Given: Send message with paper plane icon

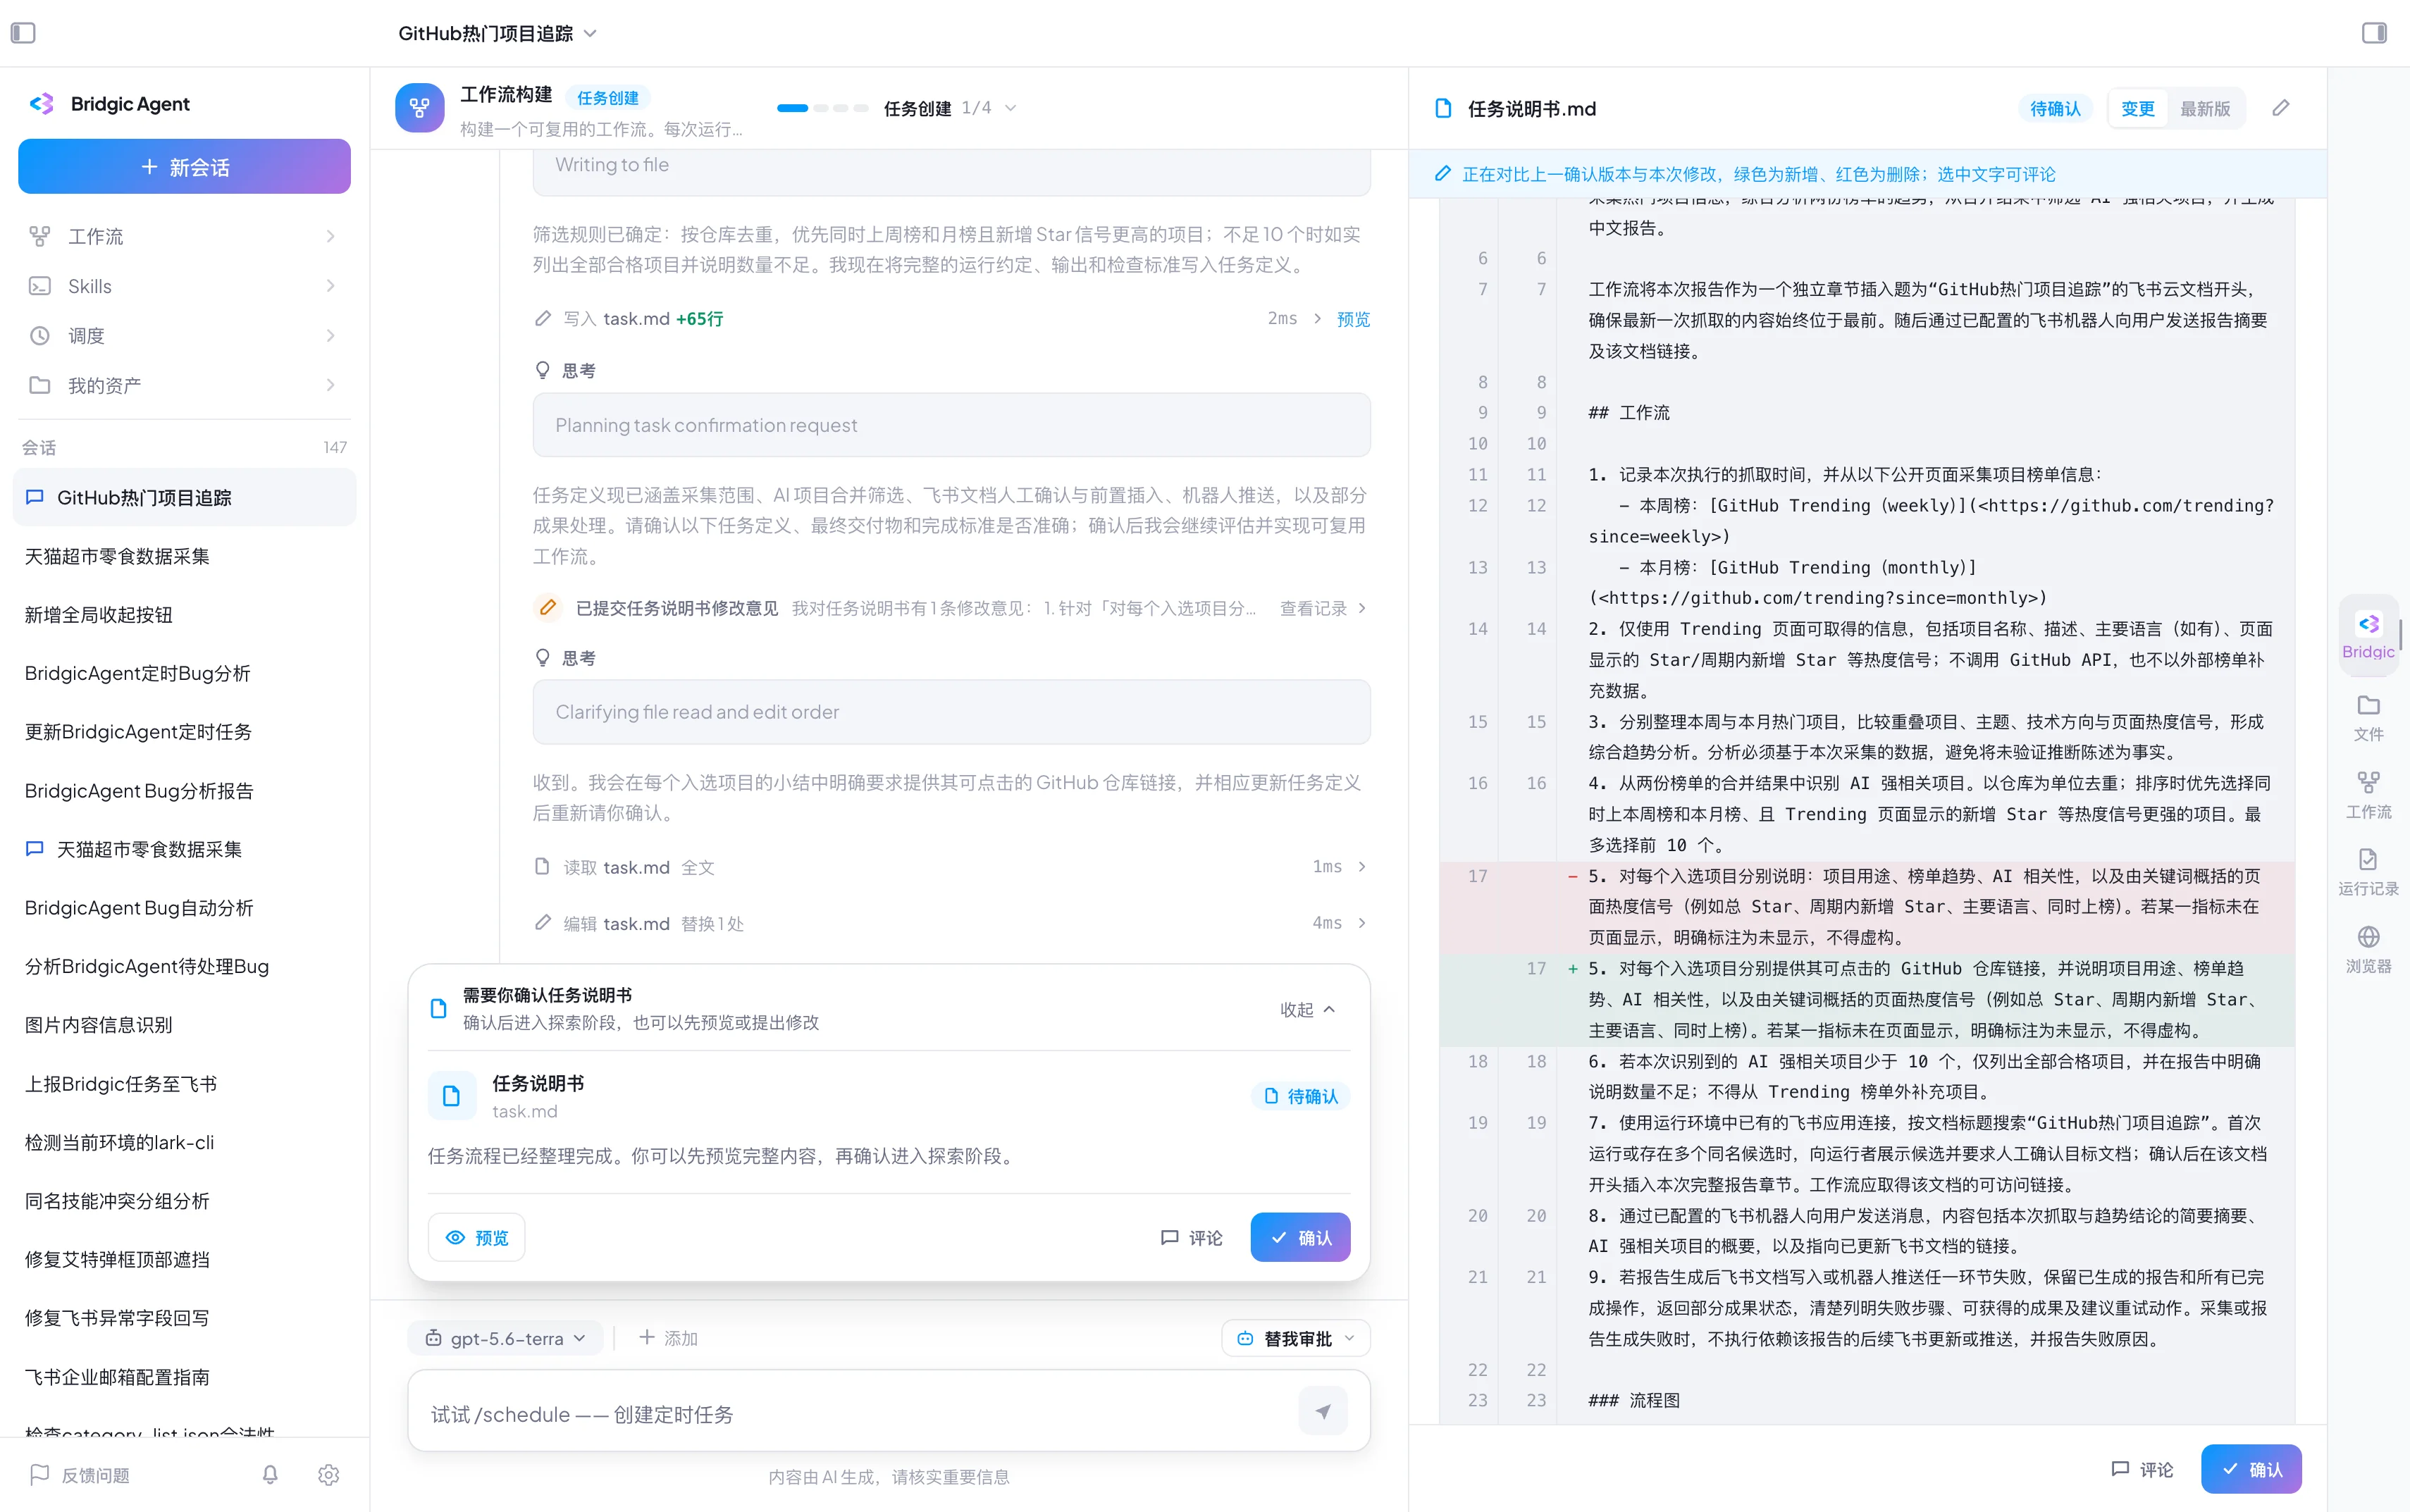Looking at the screenshot, I should [x=1322, y=1412].
